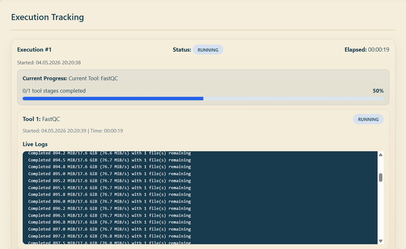The height and width of the screenshot is (249, 406).
Task: Click the Execution Tracking heading
Action: [48, 17]
